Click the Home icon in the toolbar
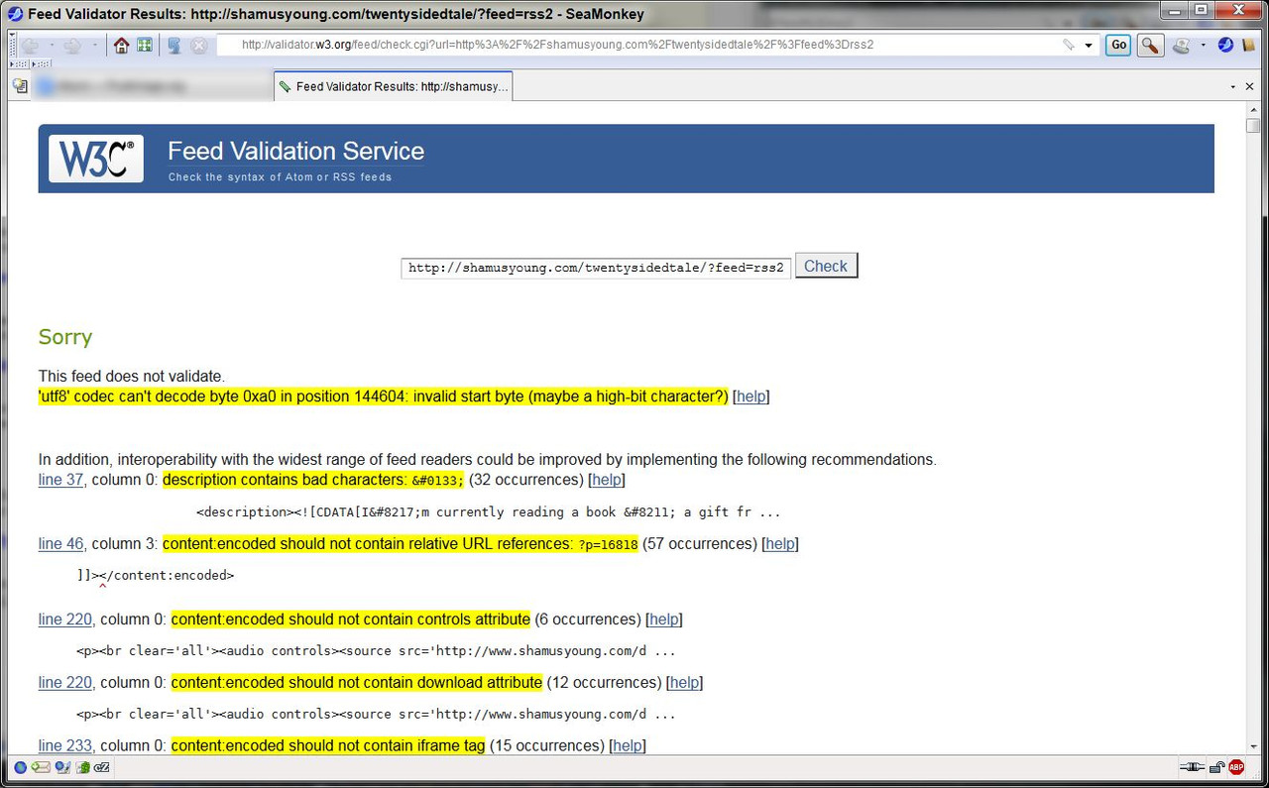This screenshot has height=788, width=1269. pyautogui.click(x=120, y=44)
